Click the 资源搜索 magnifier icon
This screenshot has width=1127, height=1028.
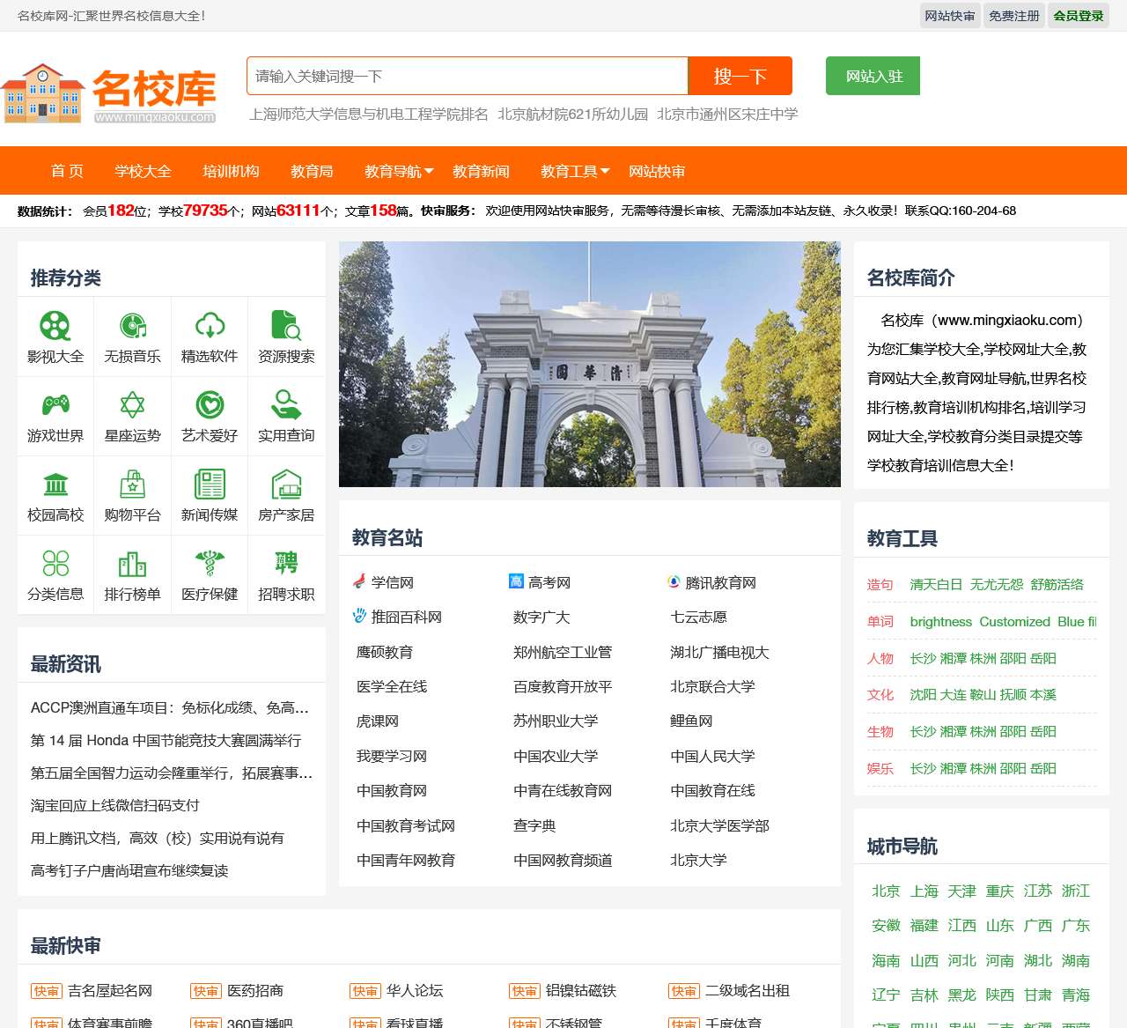[286, 326]
